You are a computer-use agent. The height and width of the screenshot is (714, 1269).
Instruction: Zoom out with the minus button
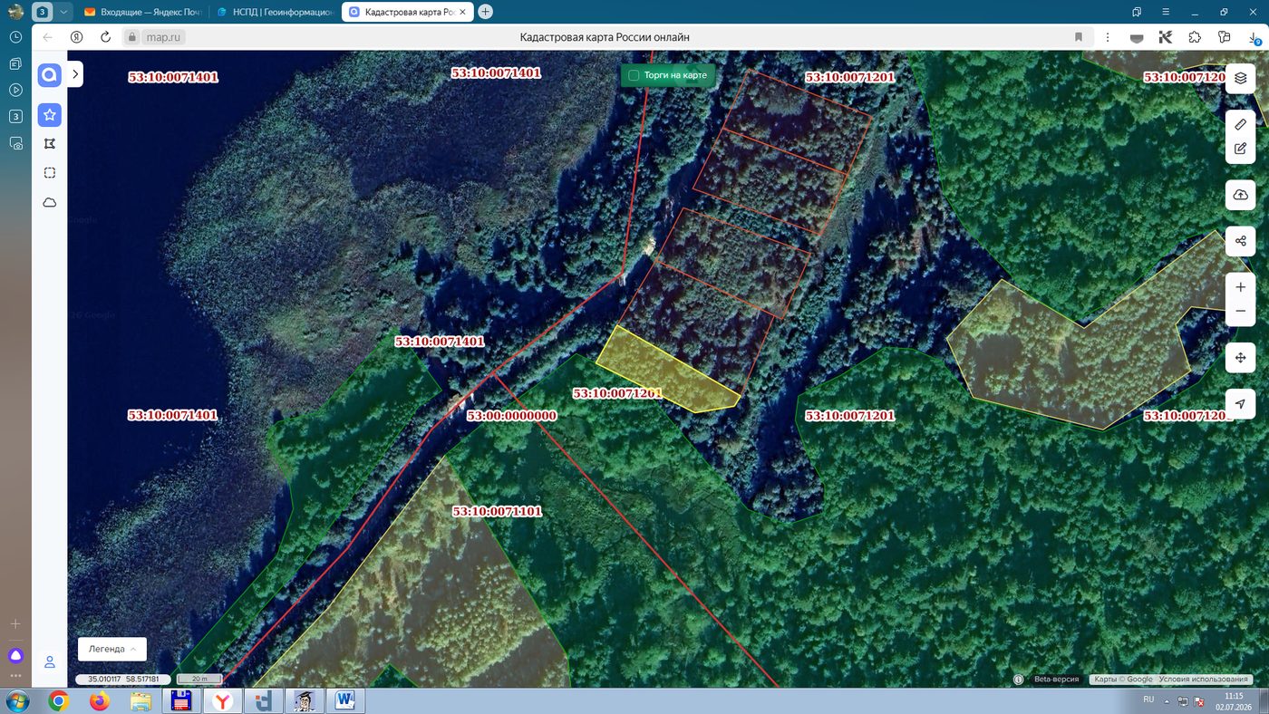point(1240,311)
